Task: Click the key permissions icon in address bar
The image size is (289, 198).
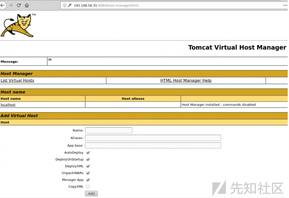Action: [x=69, y=5]
